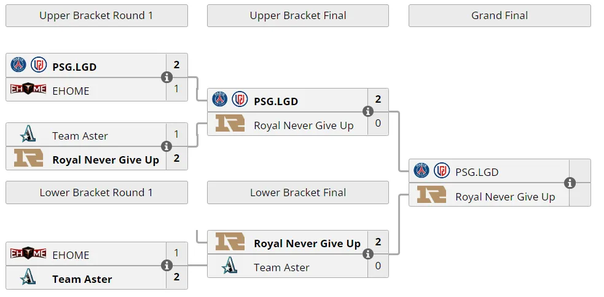This screenshot has width=604, height=297.
Task: Open PSG.LGD team link in Upper Bracket Final
Action: point(276,101)
